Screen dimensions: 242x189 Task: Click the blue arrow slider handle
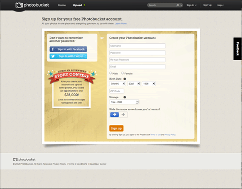[114, 114]
